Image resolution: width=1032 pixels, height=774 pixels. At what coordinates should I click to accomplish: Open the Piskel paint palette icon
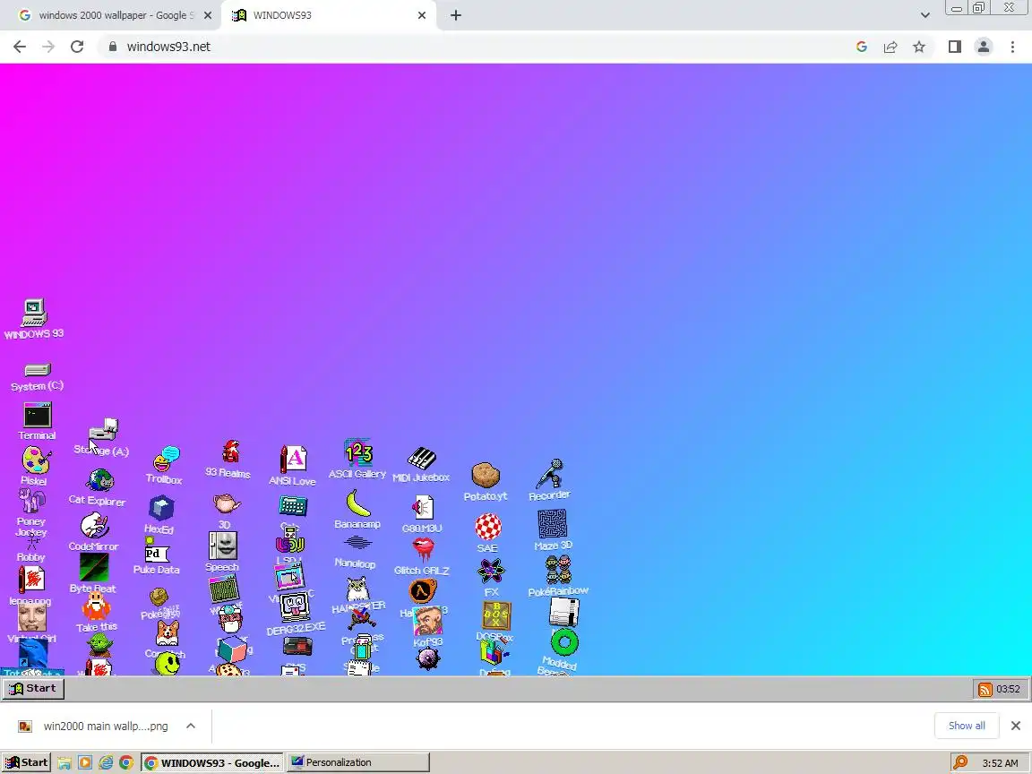[36, 460]
